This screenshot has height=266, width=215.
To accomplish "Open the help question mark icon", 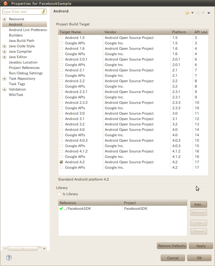I will click(9, 258).
